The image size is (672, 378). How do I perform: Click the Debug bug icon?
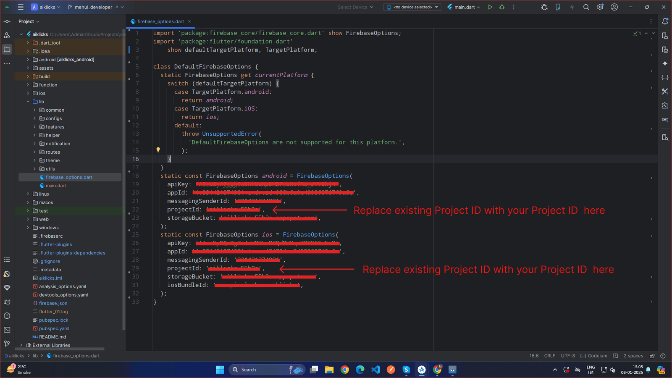pyautogui.click(x=502, y=7)
